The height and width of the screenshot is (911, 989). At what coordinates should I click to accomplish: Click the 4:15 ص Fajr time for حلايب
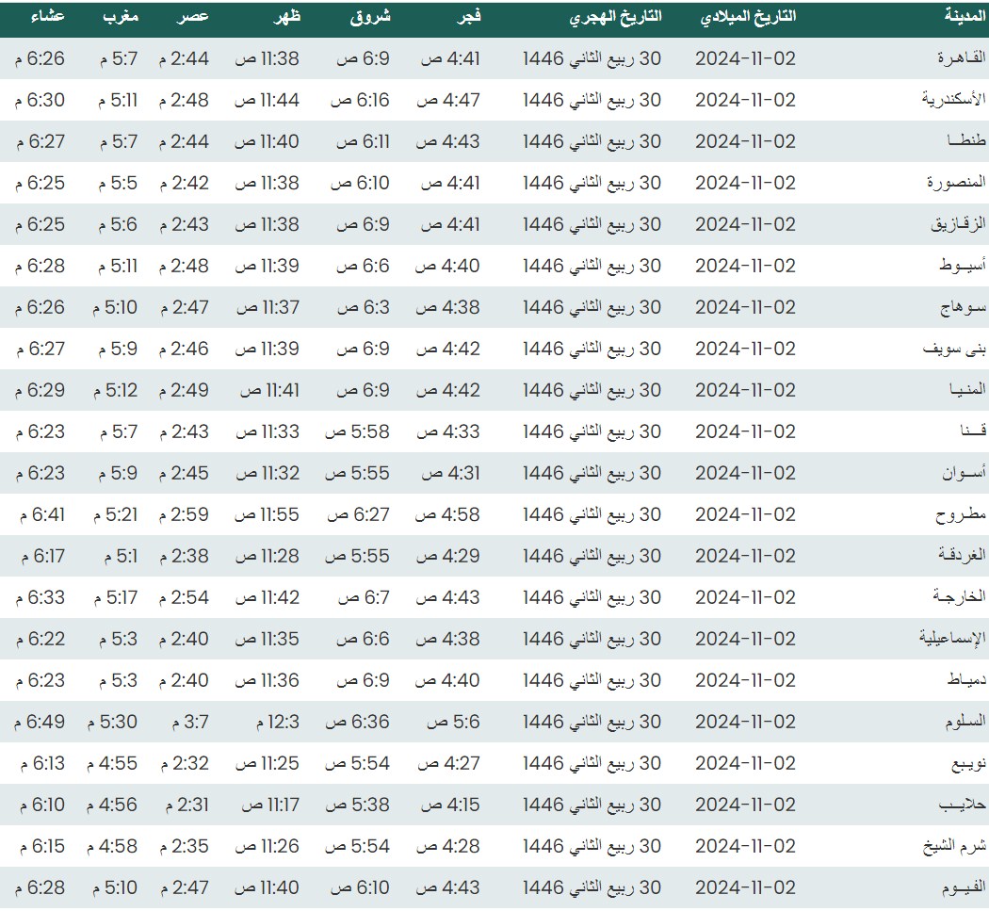click(449, 805)
